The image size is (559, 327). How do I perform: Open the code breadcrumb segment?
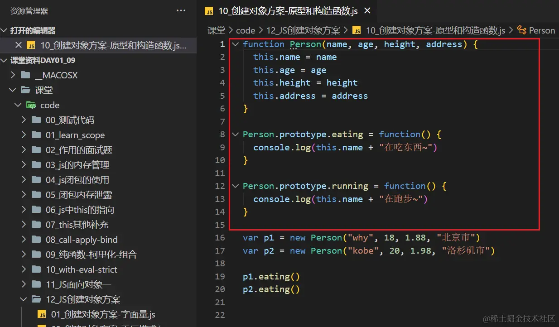pos(246,30)
